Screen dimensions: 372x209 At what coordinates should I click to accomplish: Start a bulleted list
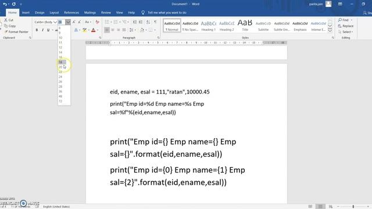point(107,22)
